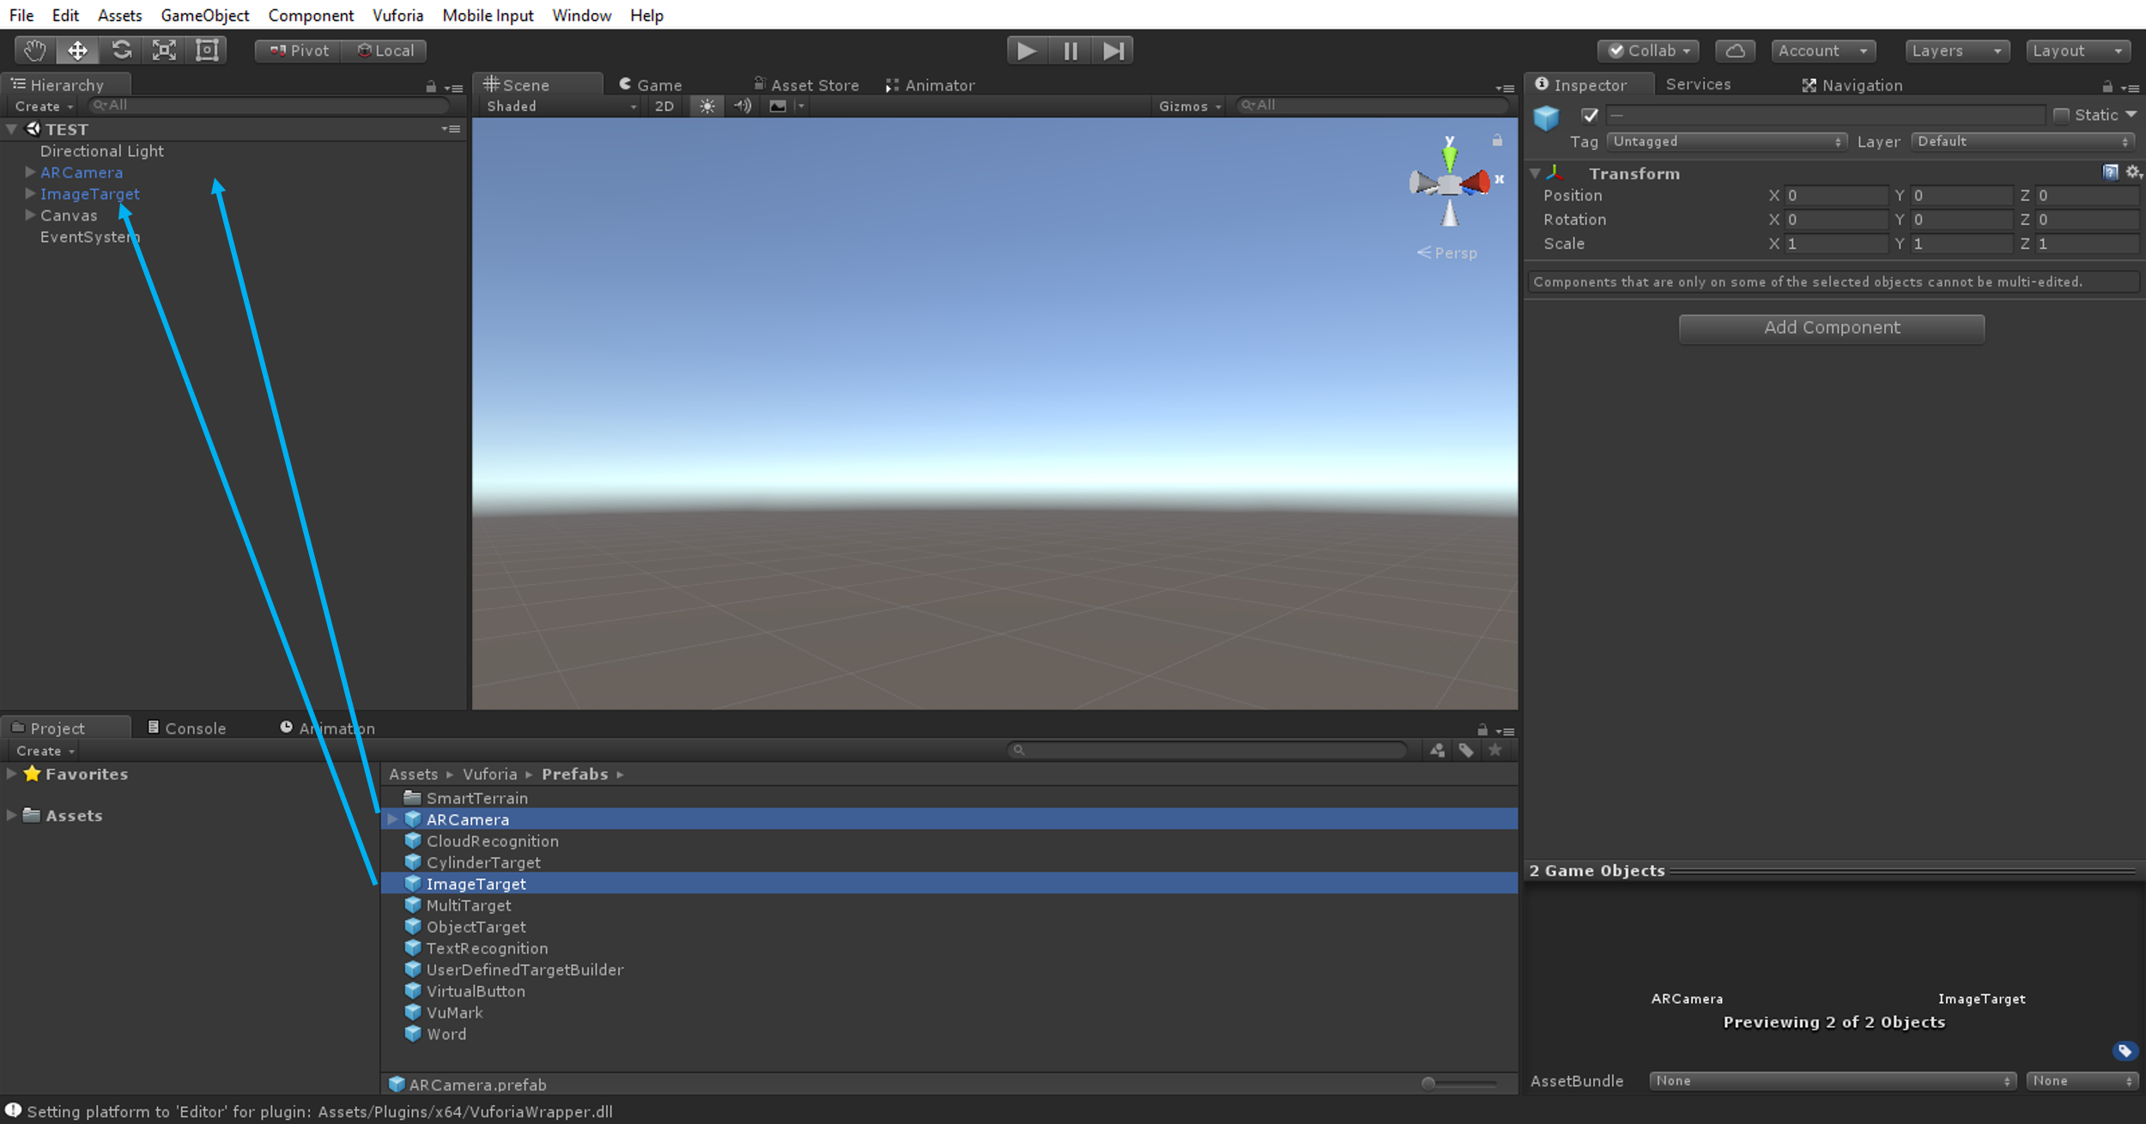Image resolution: width=2146 pixels, height=1124 pixels.
Task: Open Transform component gear settings
Action: (2133, 172)
